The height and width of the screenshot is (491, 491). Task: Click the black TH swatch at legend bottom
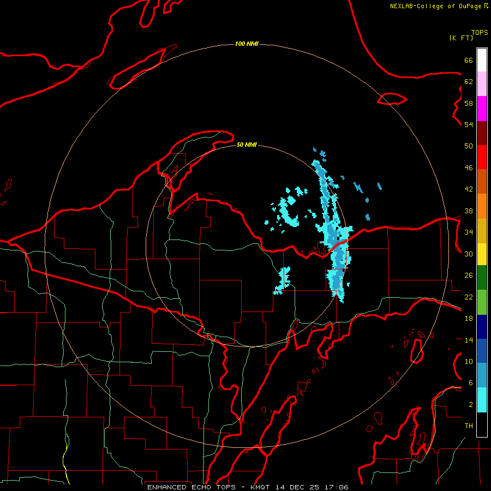tap(482, 424)
